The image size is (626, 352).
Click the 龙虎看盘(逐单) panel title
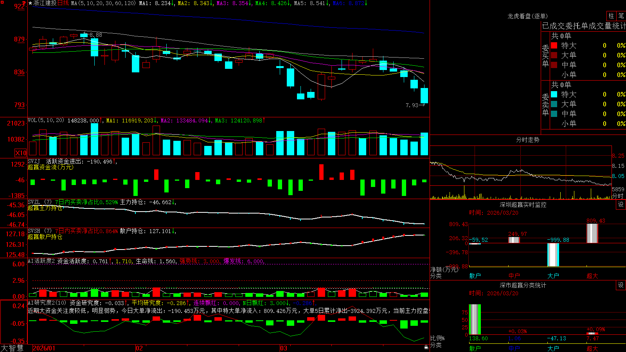[527, 16]
